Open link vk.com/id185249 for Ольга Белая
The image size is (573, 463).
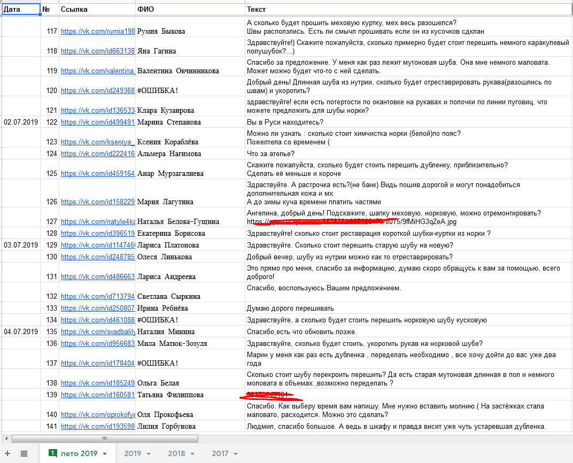98,383
